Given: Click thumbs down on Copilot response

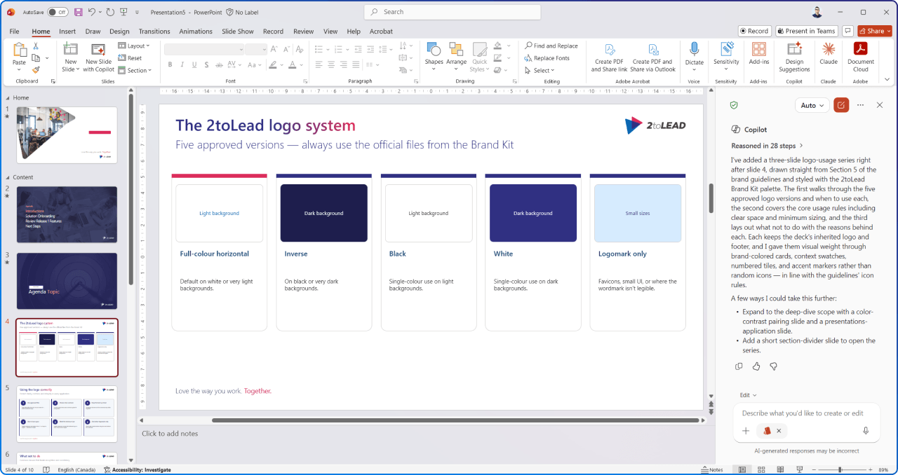Looking at the screenshot, I should pyautogui.click(x=774, y=366).
